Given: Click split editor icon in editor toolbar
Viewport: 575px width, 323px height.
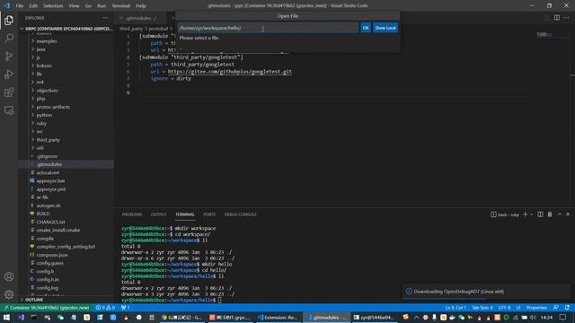Looking at the screenshot, I should (x=557, y=18).
